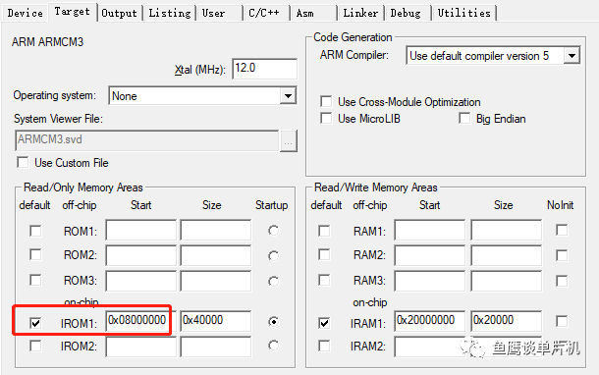
Task: Click the IRAM1 Size field
Action: [506, 321]
